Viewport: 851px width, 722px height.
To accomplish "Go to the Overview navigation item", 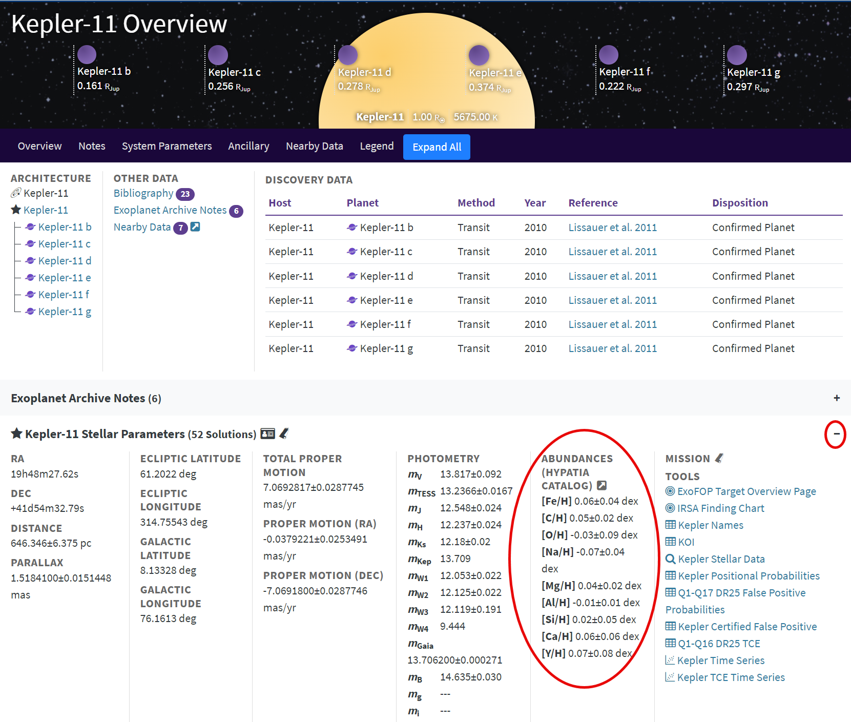I will 39,146.
